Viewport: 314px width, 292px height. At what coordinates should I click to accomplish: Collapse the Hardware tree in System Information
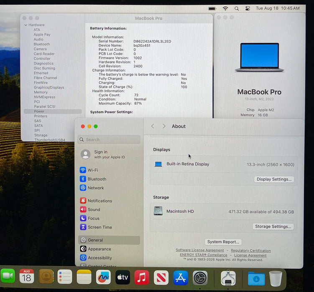tap(26, 25)
